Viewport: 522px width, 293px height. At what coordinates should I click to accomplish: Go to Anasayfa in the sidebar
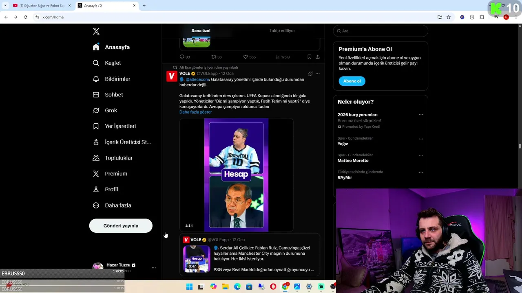[x=111, y=47]
